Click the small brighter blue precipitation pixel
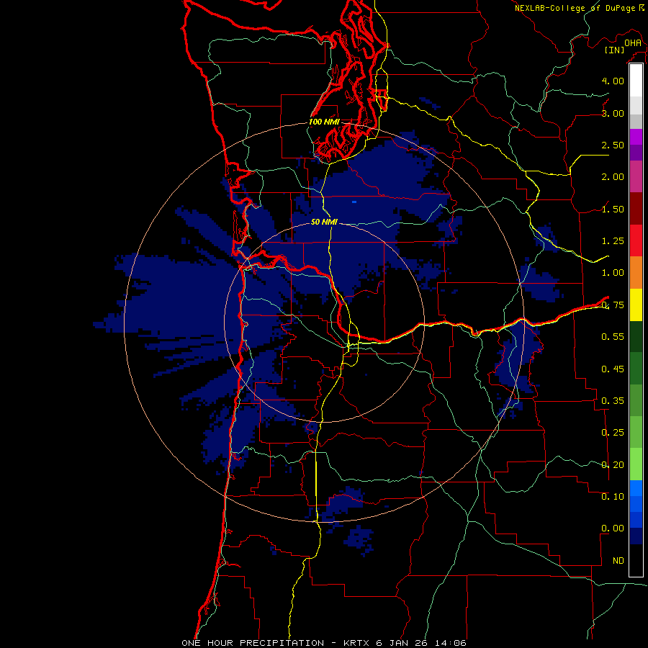Screen dimensions: 648x648 click(354, 202)
